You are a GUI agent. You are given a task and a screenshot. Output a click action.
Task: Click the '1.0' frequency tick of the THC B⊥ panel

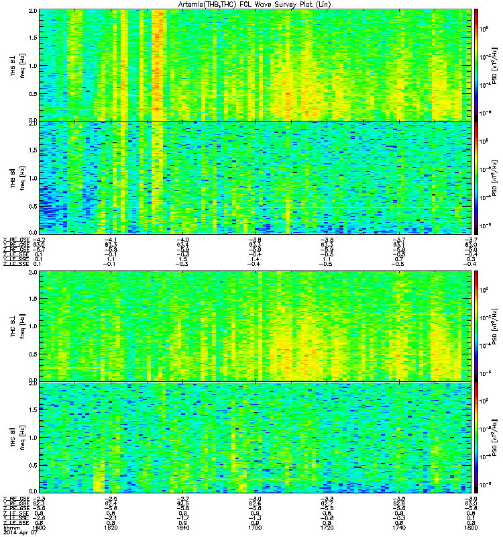[x=33, y=326]
